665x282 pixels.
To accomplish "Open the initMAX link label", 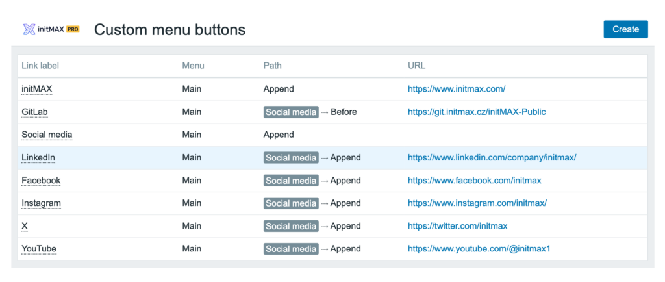I will 36,89.
